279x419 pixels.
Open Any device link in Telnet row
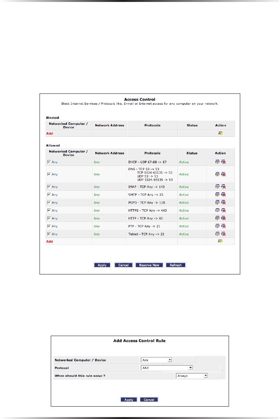(55, 234)
